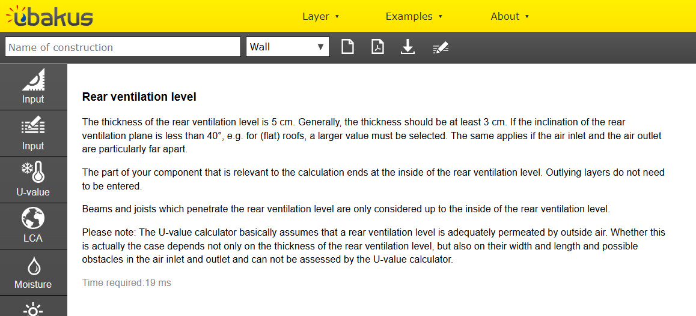The height and width of the screenshot is (316, 696).
Task: Click the Time required:19 ms text
Action: pyautogui.click(x=126, y=282)
